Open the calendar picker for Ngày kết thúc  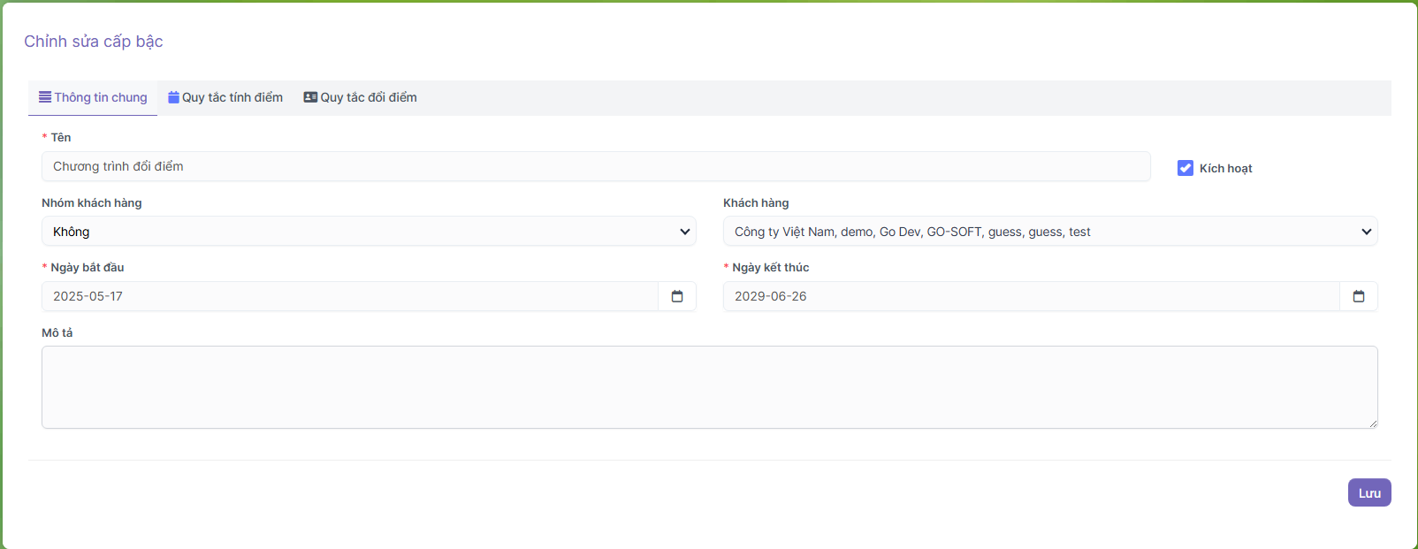point(1359,296)
